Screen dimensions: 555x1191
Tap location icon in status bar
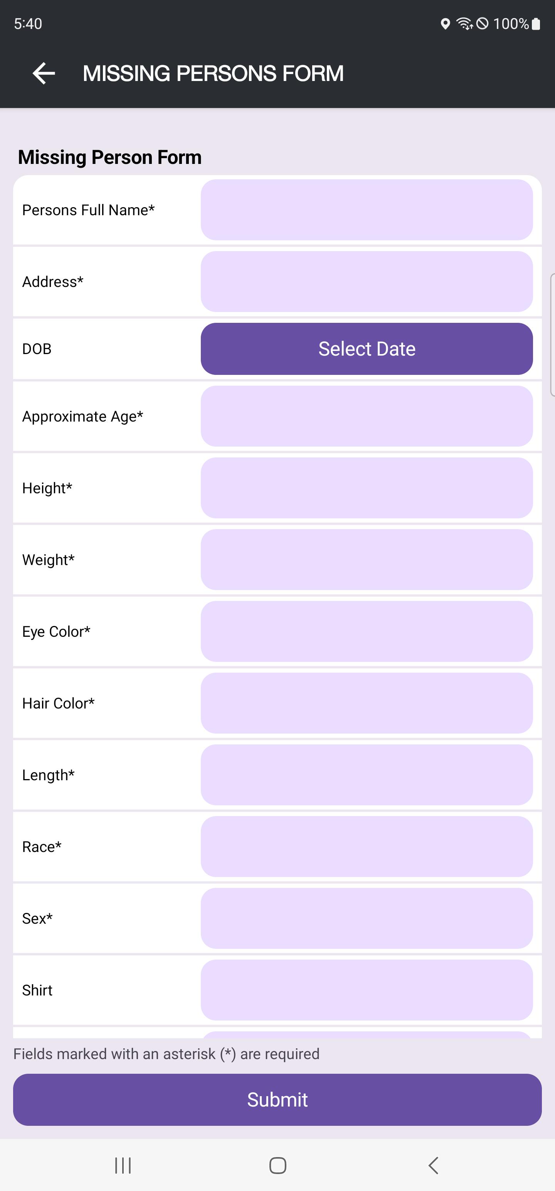445,24
